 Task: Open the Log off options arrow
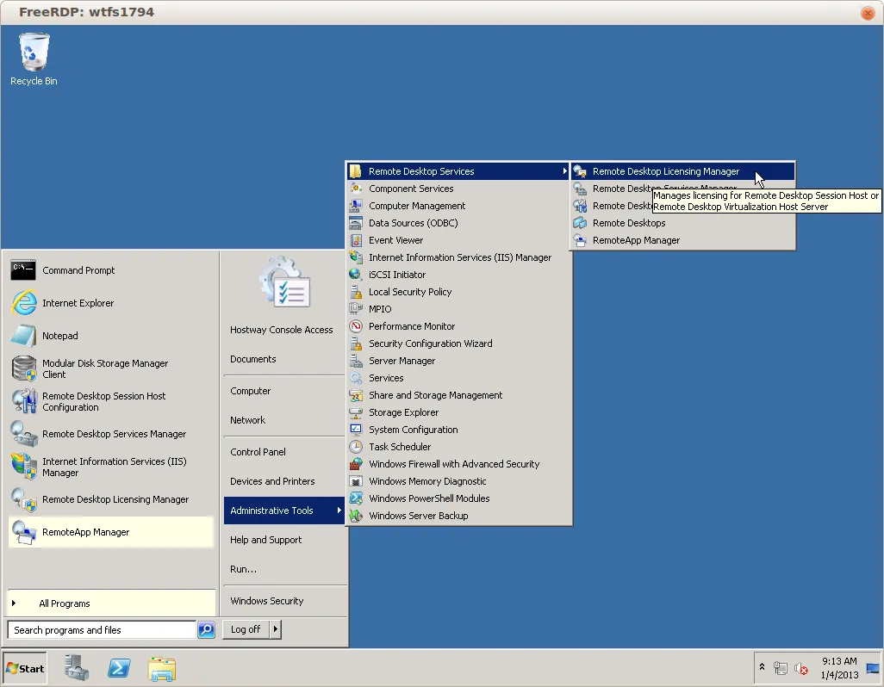276,629
